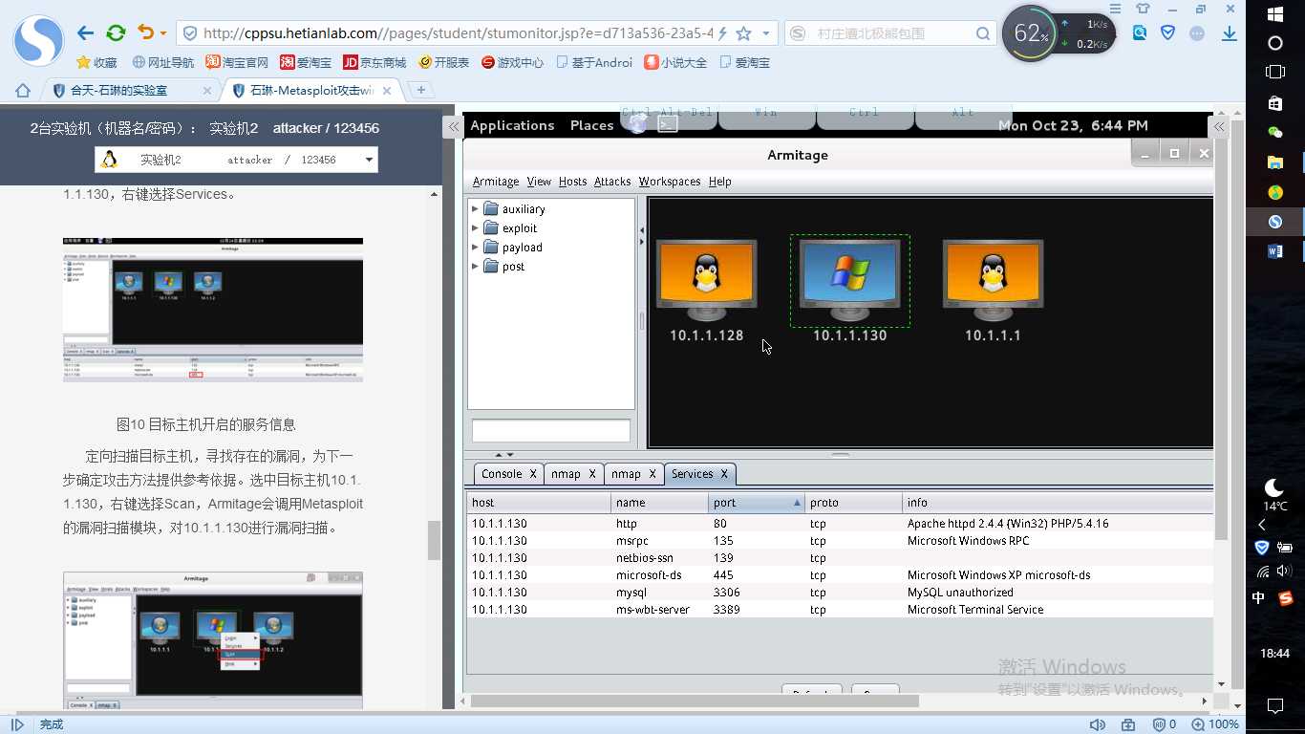The height and width of the screenshot is (734, 1305).
Task: Open the Workspaces menu
Action: pyautogui.click(x=670, y=181)
